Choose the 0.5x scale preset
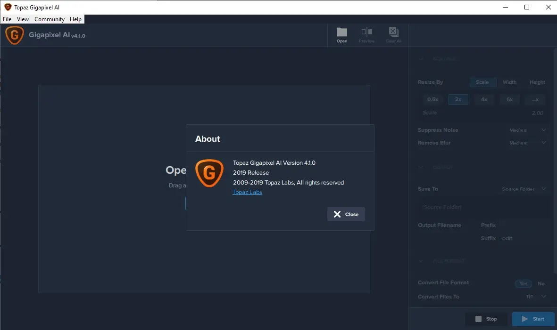This screenshot has height=330, width=557. pos(432,100)
